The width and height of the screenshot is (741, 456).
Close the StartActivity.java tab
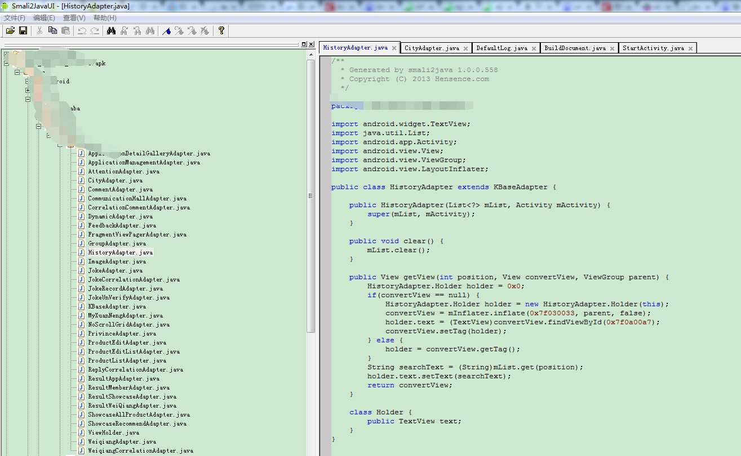click(690, 48)
